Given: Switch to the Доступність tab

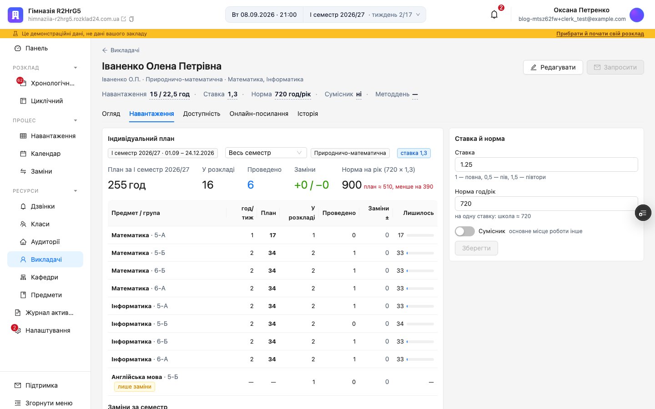Looking at the screenshot, I should 202,114.
